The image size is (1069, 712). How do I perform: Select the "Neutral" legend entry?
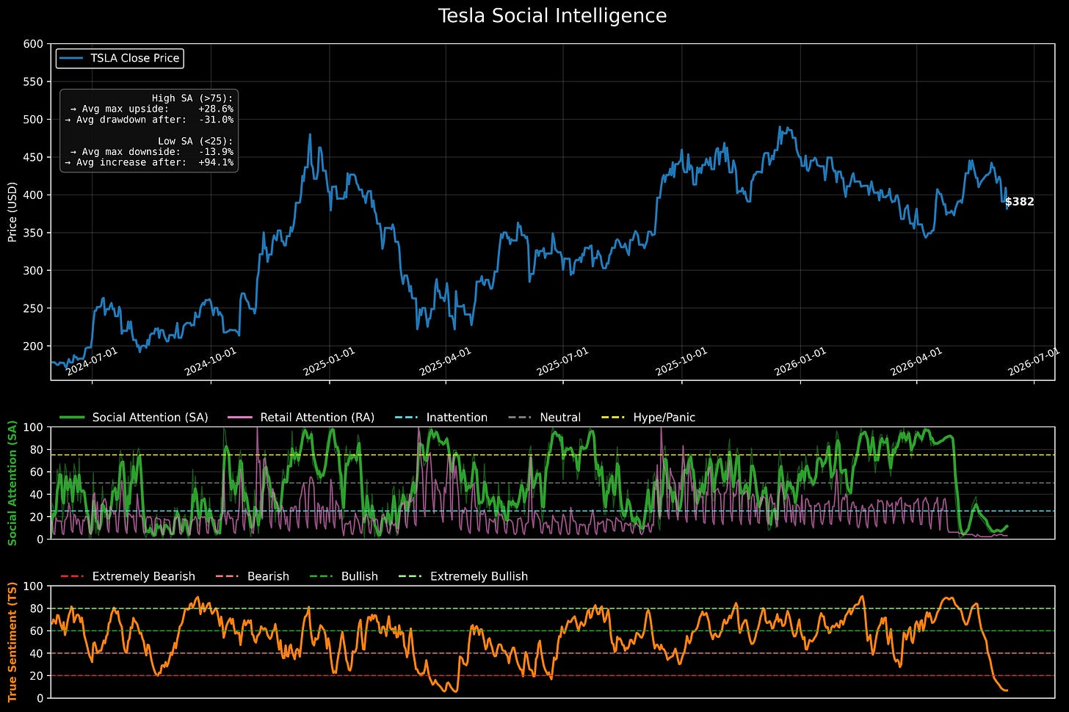click(x=545, y=418)
